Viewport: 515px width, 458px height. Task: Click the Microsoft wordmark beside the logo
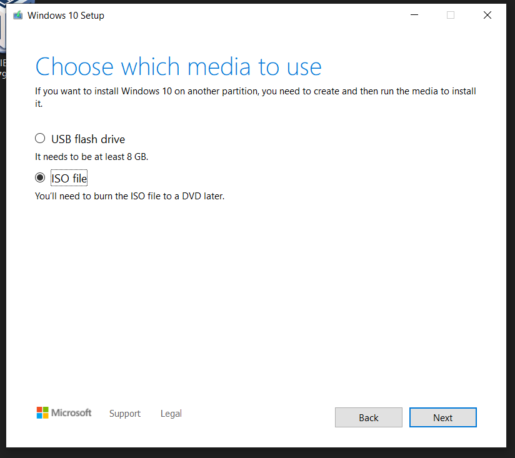pos(71,413)
